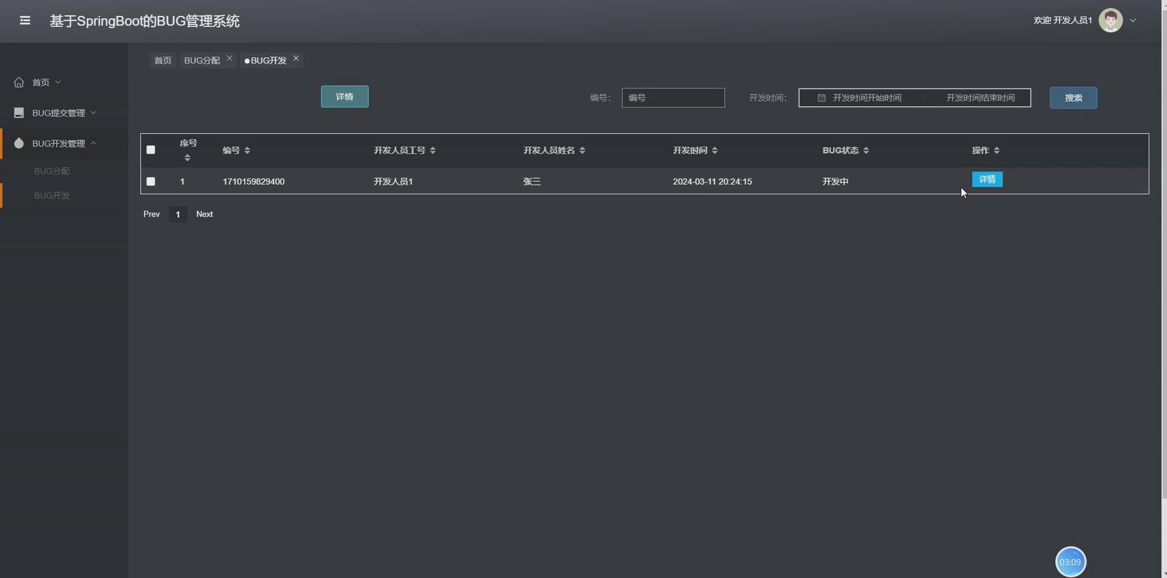Click the BUG提交管理 sidebar icon
The height and width of the screenshot is (578, 1167).
(x=19, y=113)
